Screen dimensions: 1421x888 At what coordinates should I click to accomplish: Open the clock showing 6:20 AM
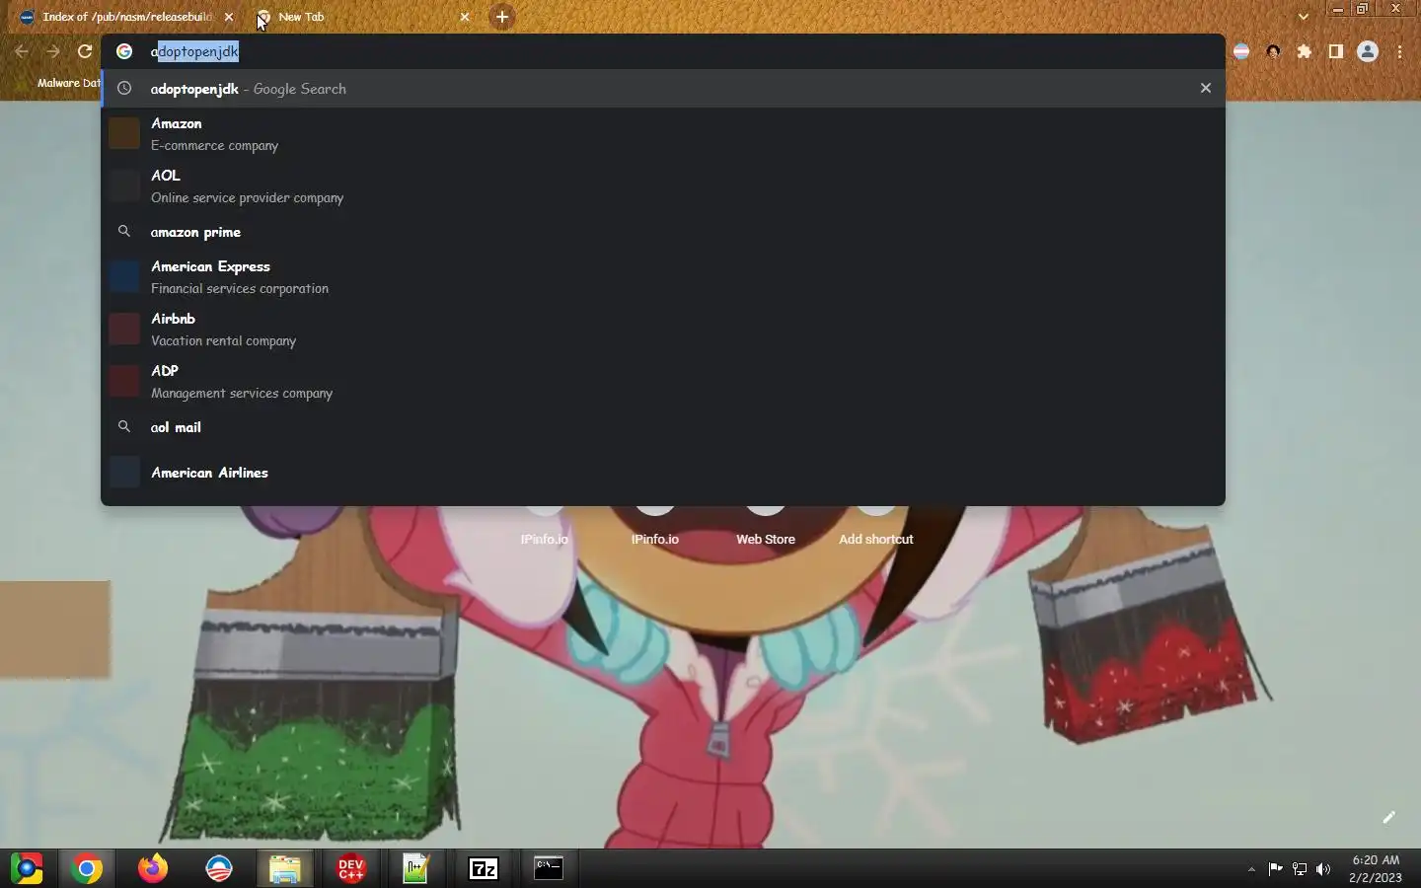click(x=1376, y=868)
